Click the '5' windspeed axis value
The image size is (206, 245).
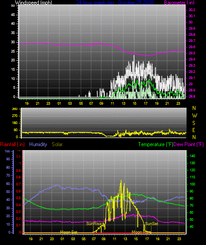pos(14,88)
